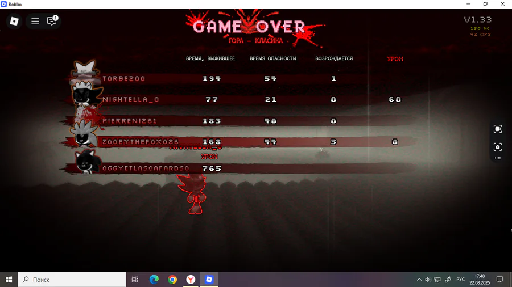Click NIGHTELLA_0's player avatar

pyautogui.click(x=85, y=93)
